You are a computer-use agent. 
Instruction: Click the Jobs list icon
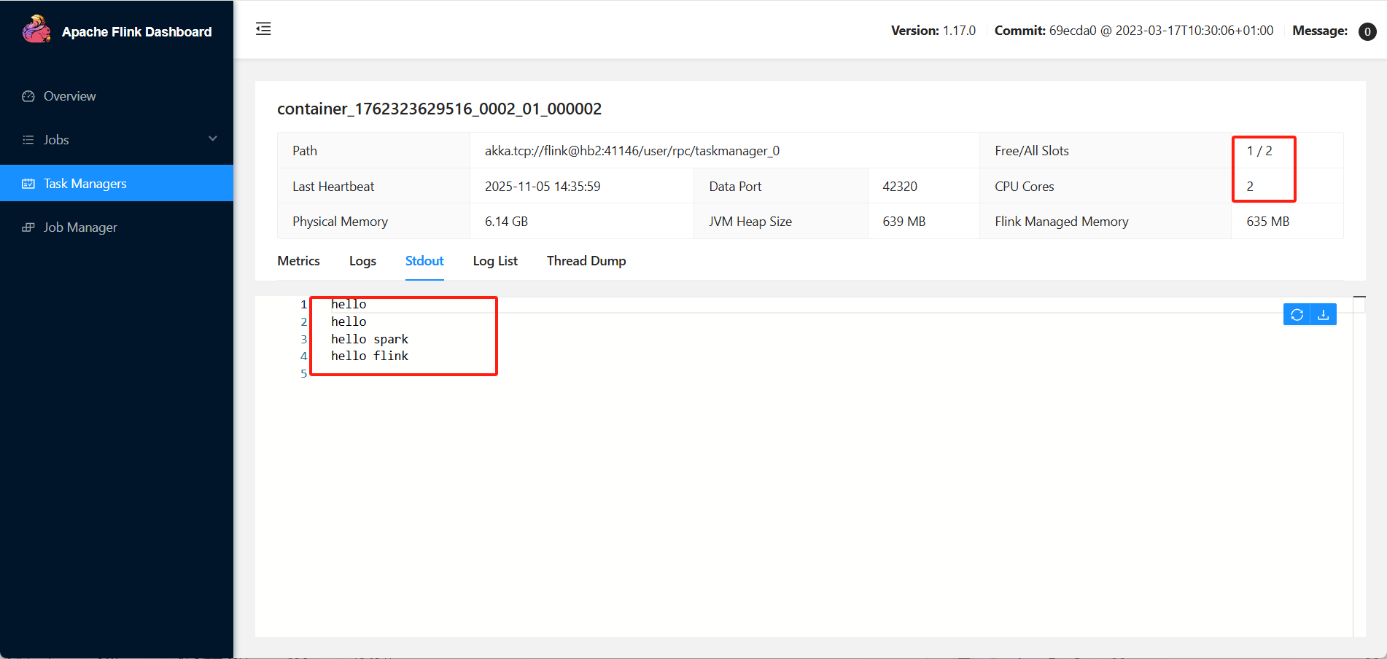point(28,140)
